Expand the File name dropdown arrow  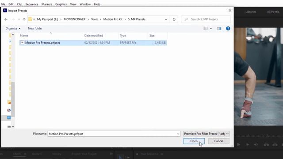point(178,134)
